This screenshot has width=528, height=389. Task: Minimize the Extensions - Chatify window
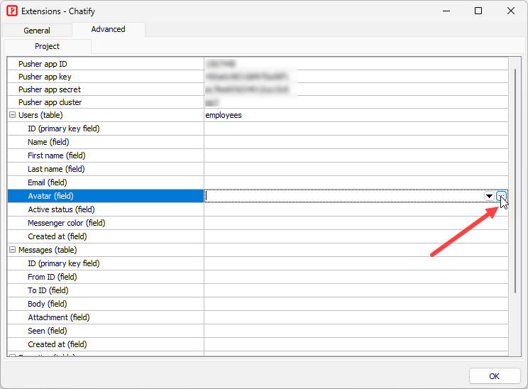point(446,11)
